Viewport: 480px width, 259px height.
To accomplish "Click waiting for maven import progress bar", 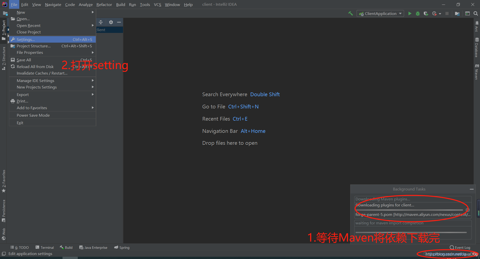I will tap(411, 232).
